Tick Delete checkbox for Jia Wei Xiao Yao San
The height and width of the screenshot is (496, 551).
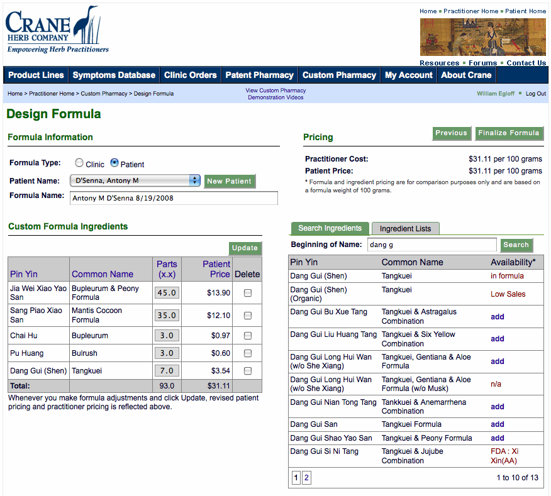coord(248,293)
